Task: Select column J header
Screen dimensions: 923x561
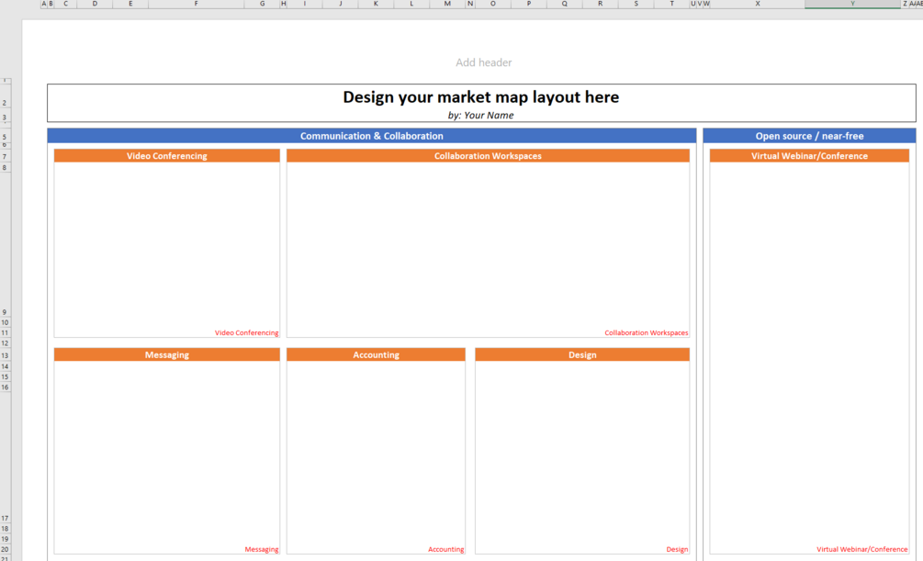Action: [340, 4]
